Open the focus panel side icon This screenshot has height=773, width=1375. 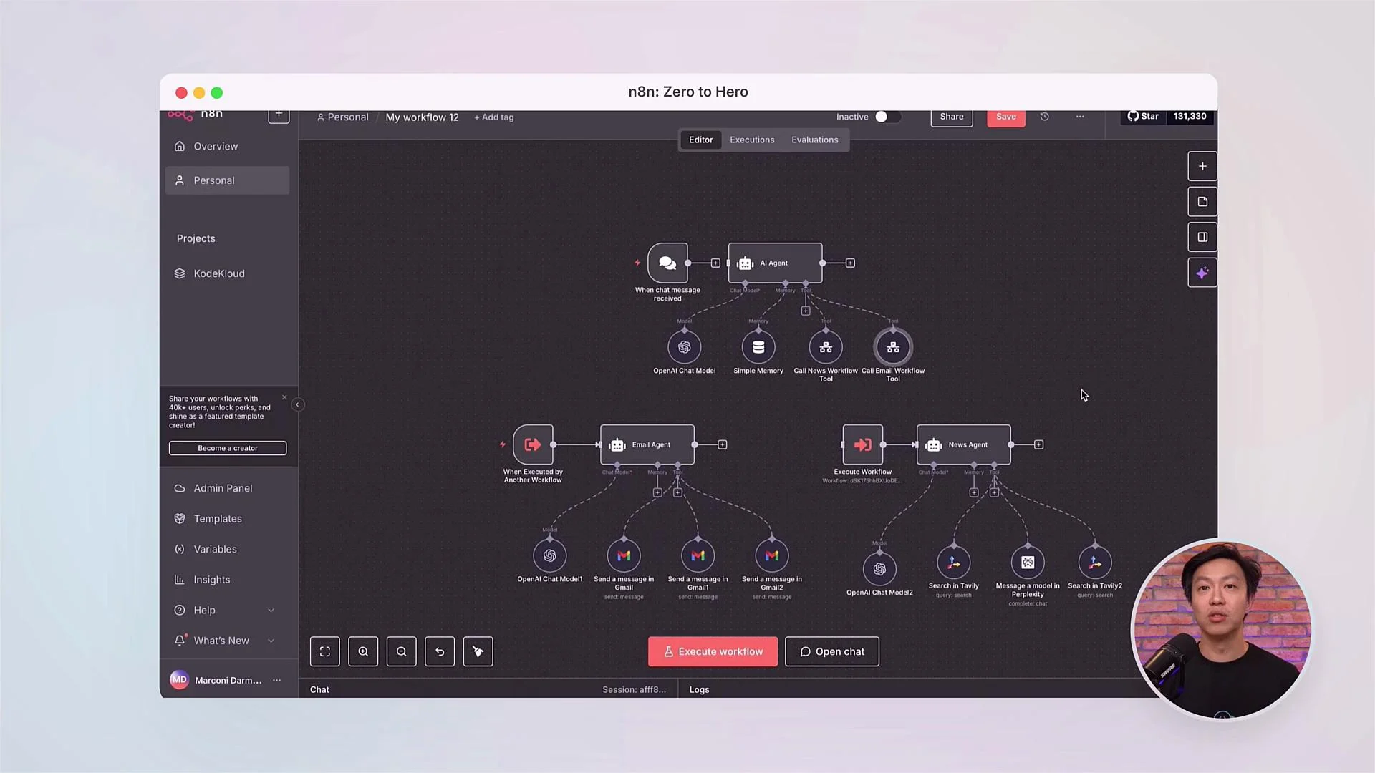point(1202,237)
